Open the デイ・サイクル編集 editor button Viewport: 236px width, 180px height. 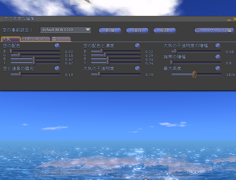pos(214,30)
